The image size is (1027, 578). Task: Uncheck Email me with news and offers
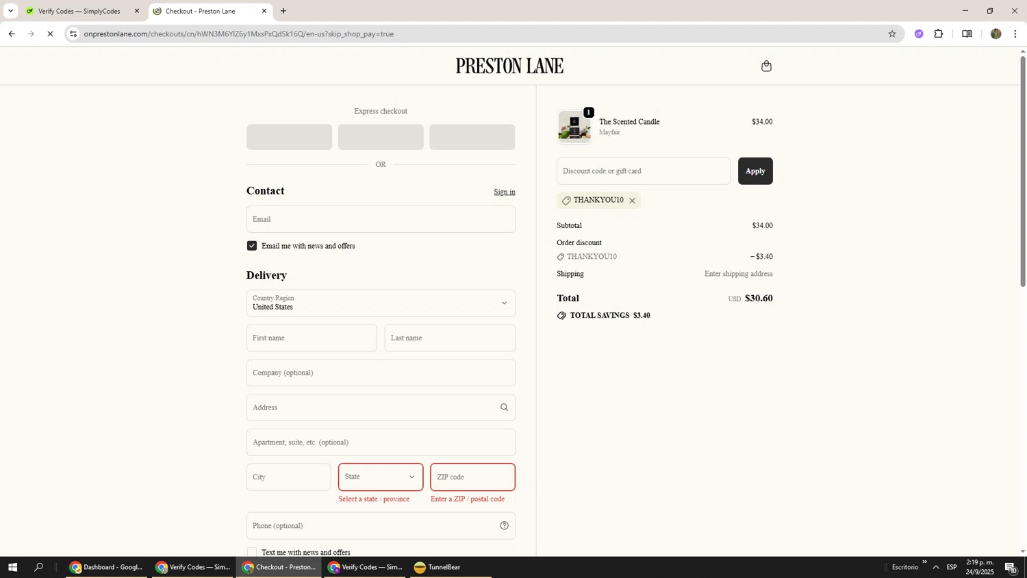pos(252,246)
